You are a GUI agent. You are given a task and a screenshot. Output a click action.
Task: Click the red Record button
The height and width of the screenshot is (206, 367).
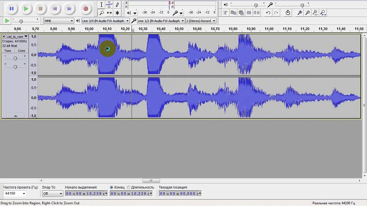85,9
